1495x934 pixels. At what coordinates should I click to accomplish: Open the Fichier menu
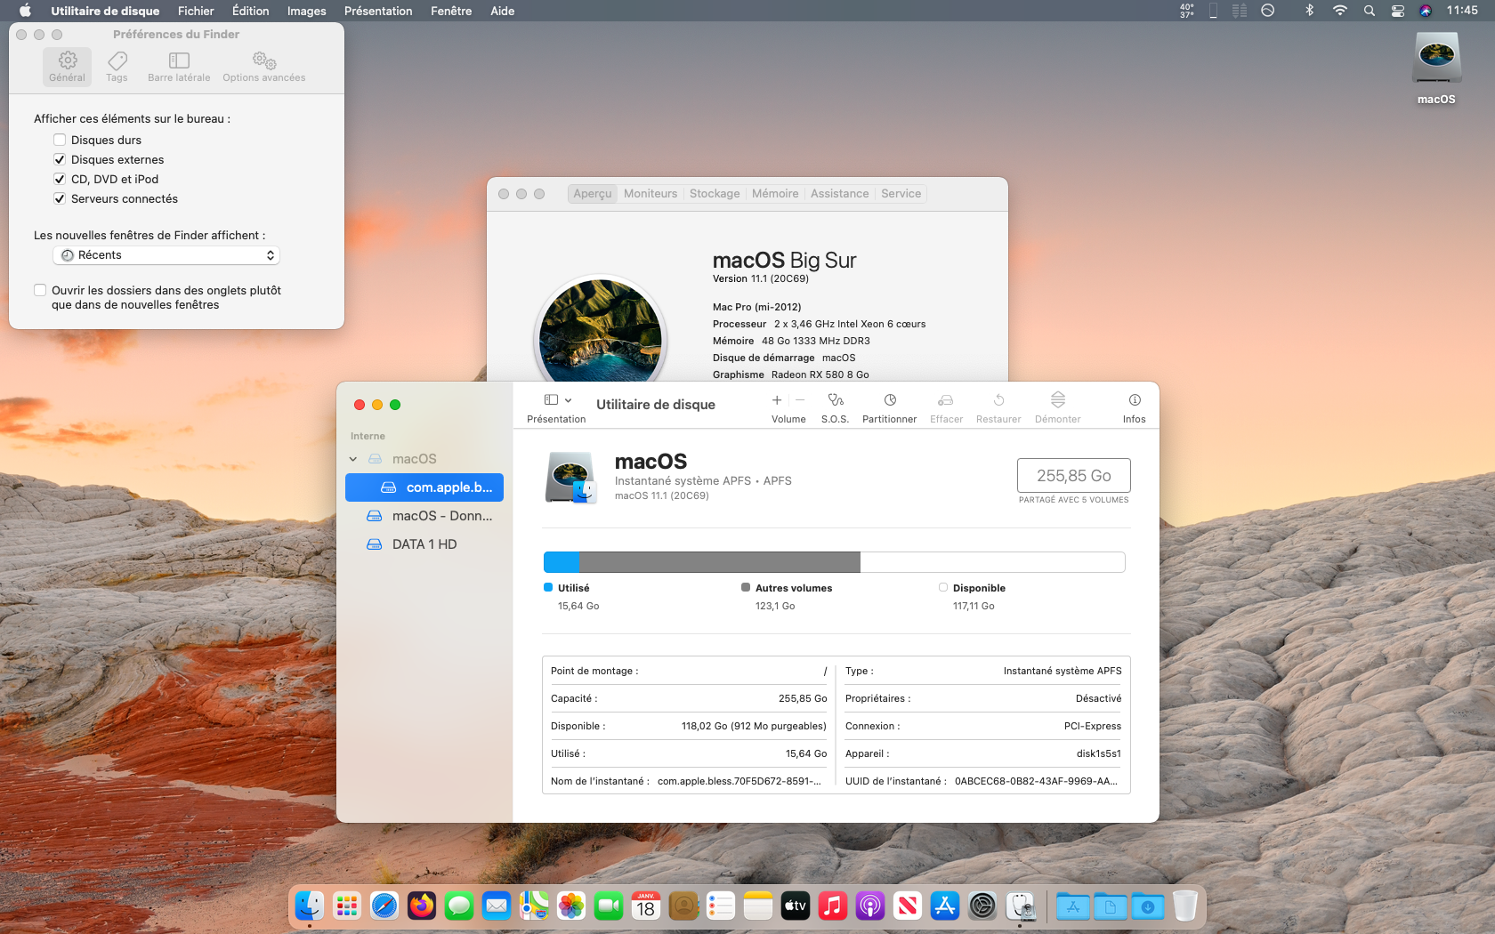(x=196, y=11)
